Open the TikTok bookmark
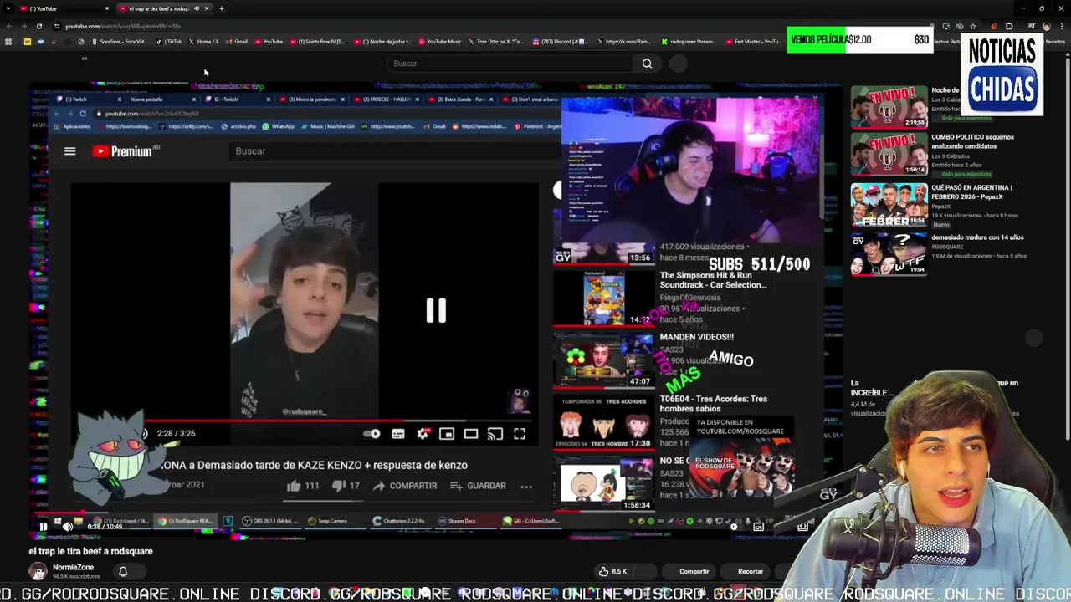 168,41
